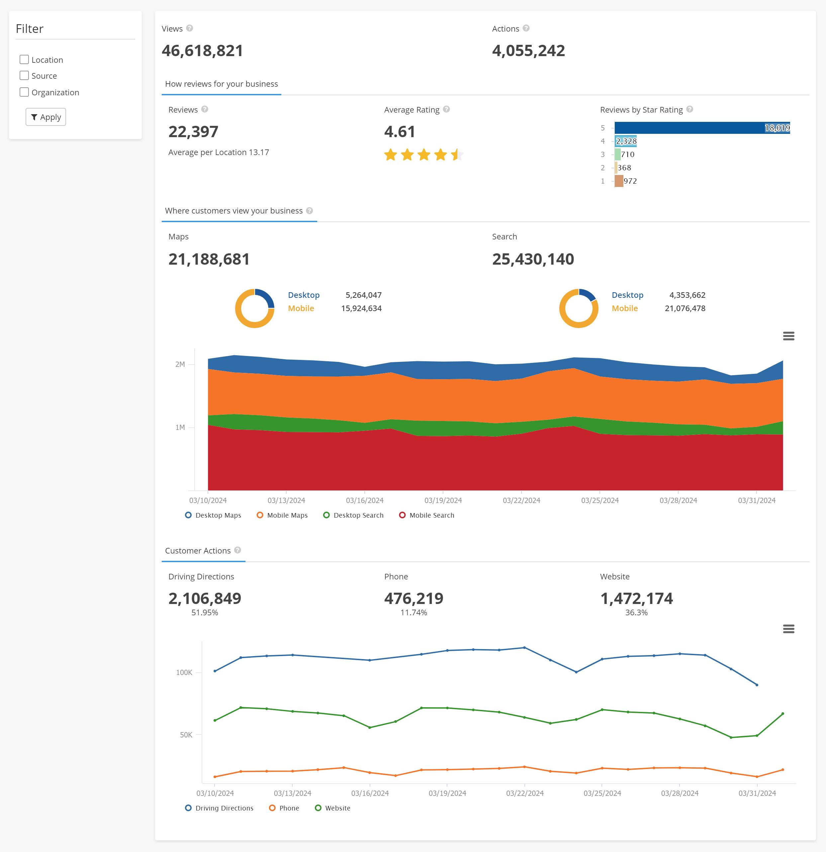Click the help icon next to Views
Image resolution: width=826 pixels, height=852 pixels.
[x=190, y=28]
